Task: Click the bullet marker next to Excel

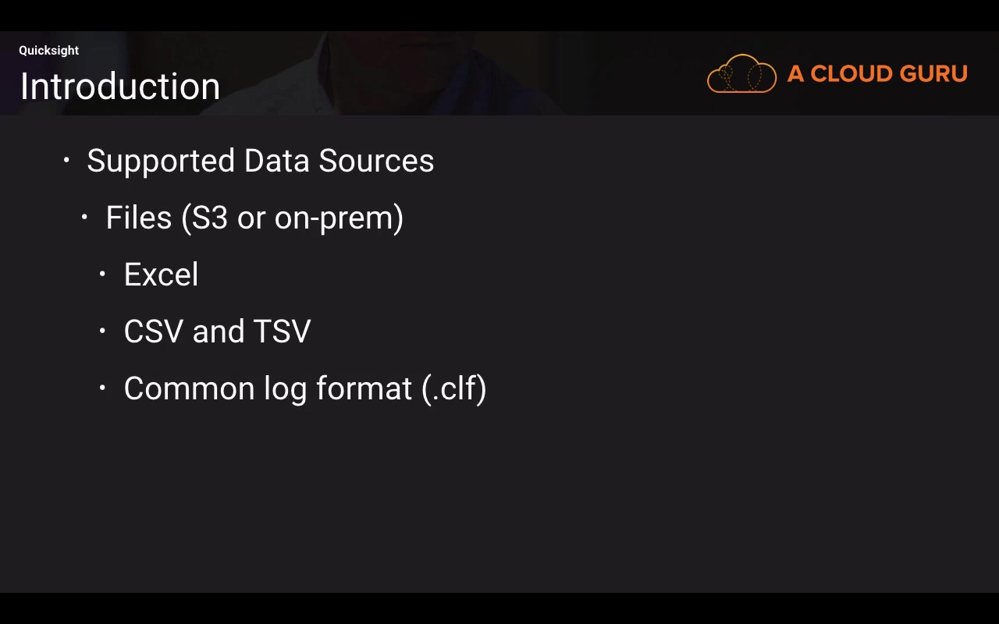Action: pos(102,275)
